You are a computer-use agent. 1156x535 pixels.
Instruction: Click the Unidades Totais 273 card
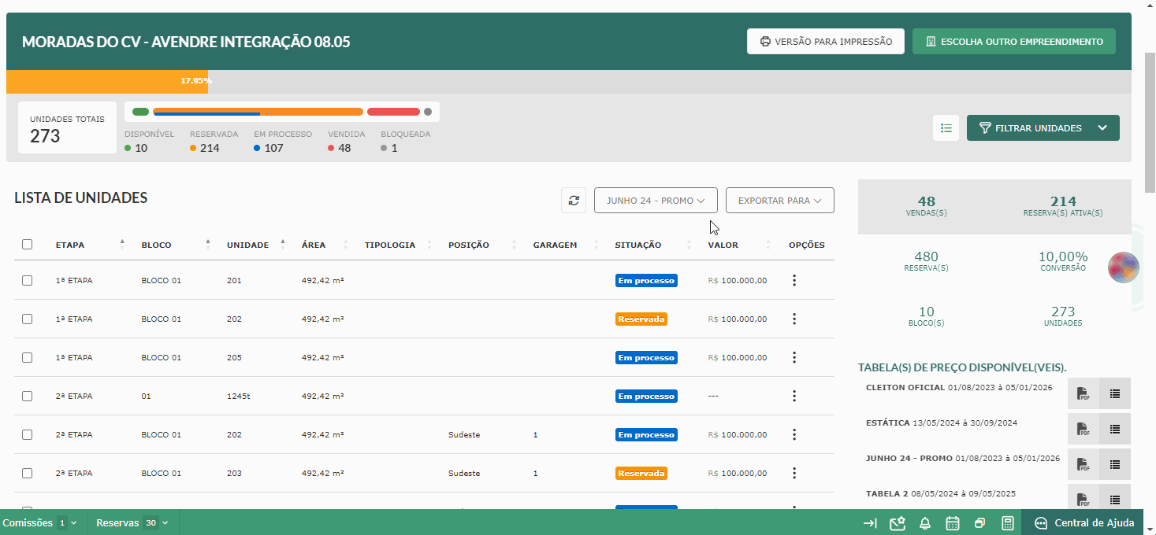click(68, 128)
